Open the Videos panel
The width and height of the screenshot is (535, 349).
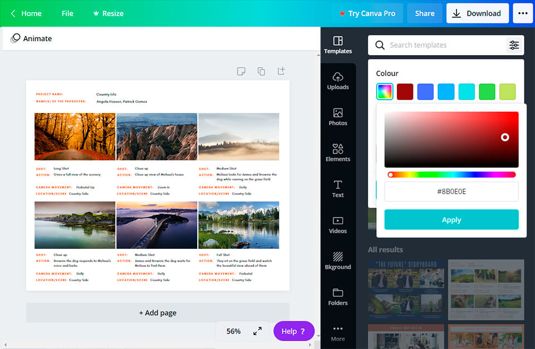tap(338, 225)
